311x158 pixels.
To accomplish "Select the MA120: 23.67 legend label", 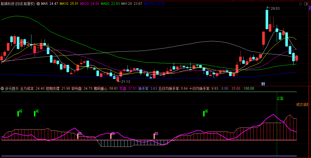I will click(x=132, y=4).
